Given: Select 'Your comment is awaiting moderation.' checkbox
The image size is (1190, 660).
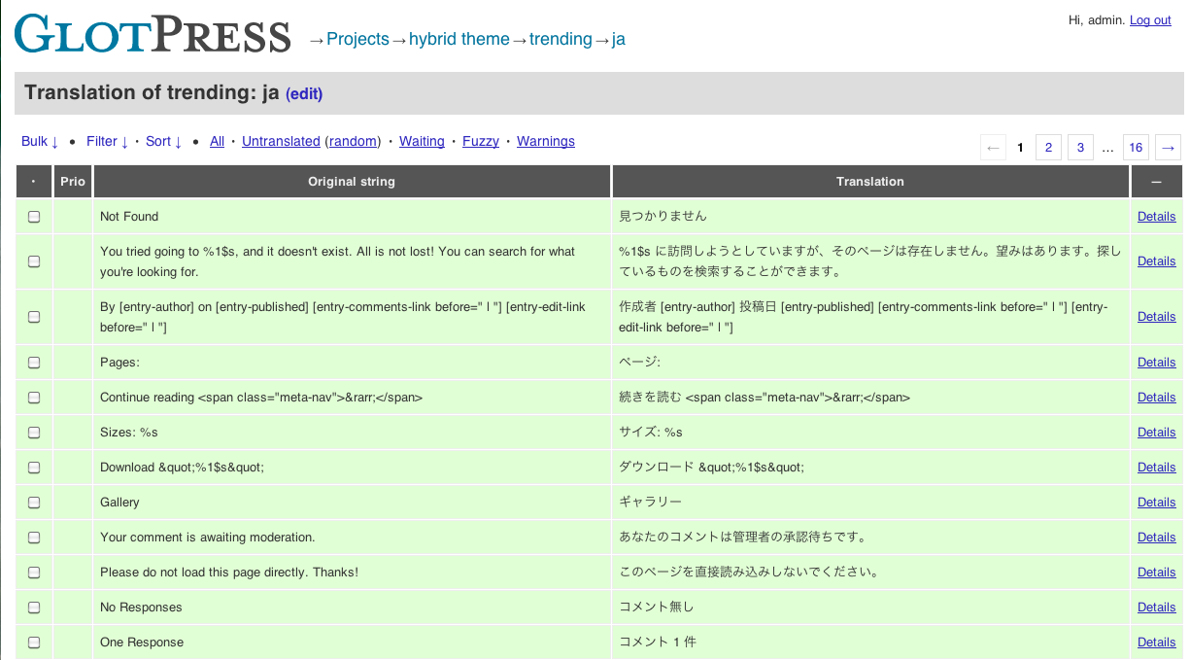Looking at the screenshot, I should pos(34,538).
